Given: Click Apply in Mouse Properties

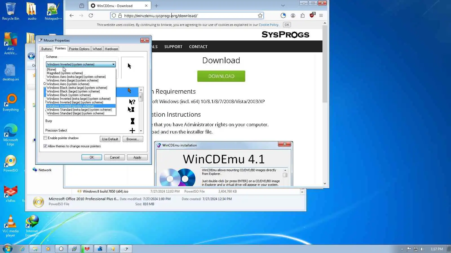Looking at the screenshot, I should click(x=137, y=157).
